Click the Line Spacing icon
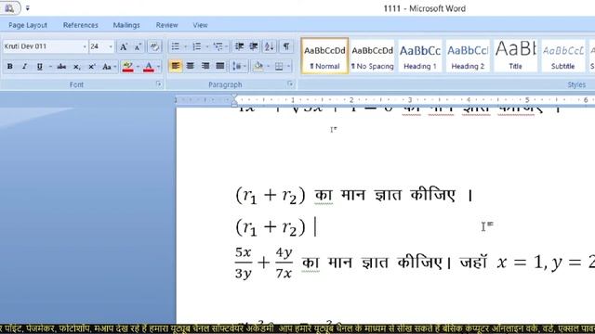 coord(237,66)
